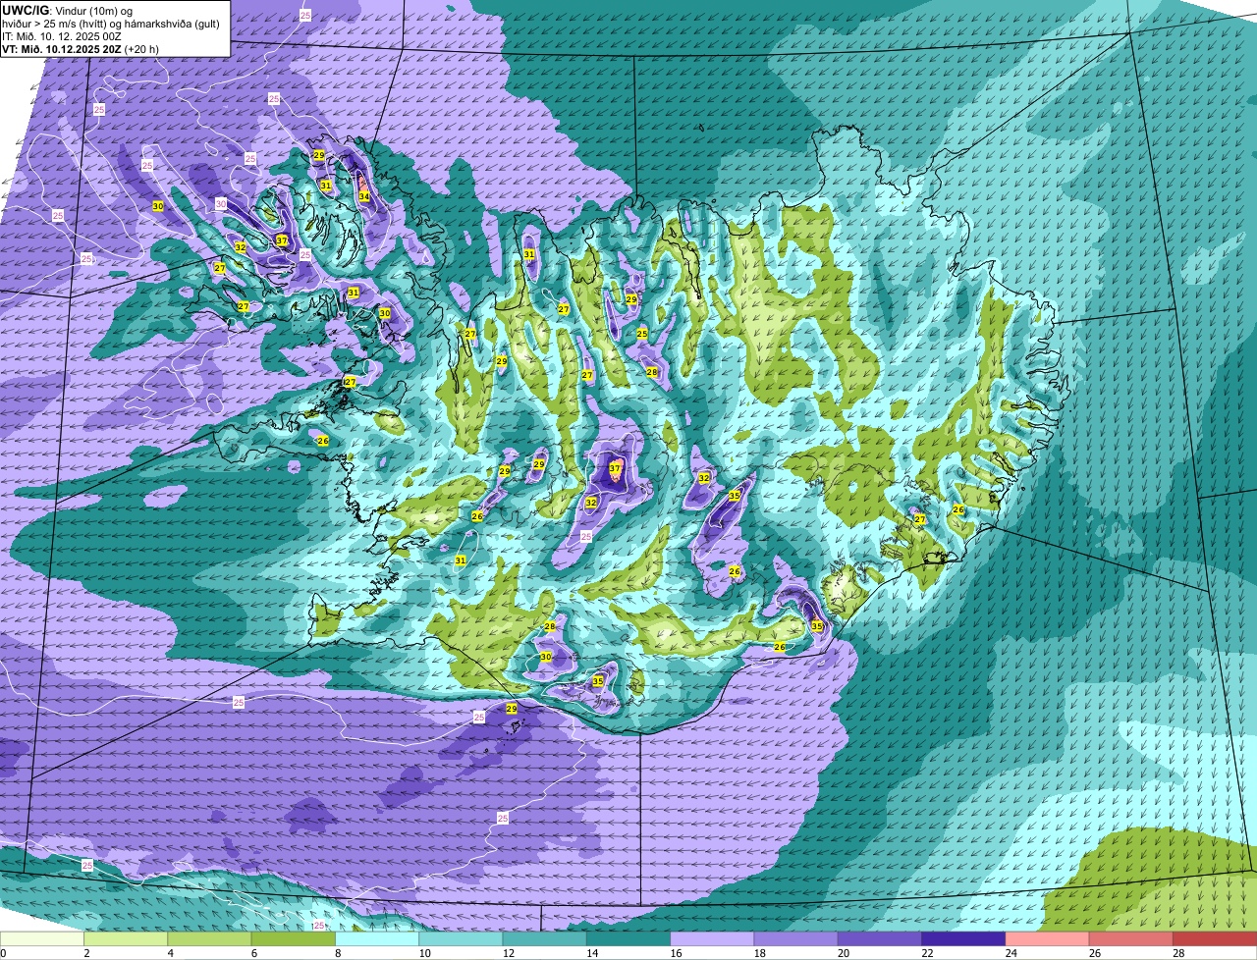The height and width of the screenshot is (960, 1257).
Task: Pick the 10–12 m/s aqua legend swatch
Action: [461, 938]
